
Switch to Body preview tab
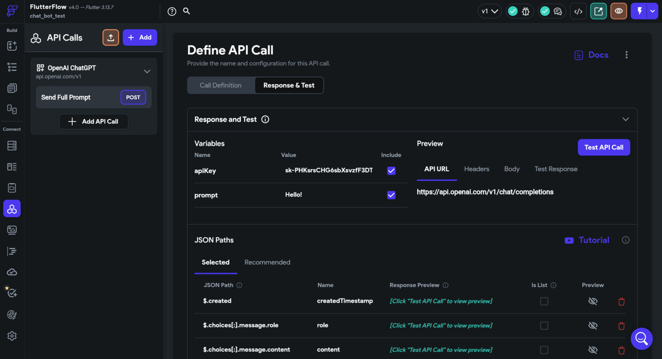point(512,169)
